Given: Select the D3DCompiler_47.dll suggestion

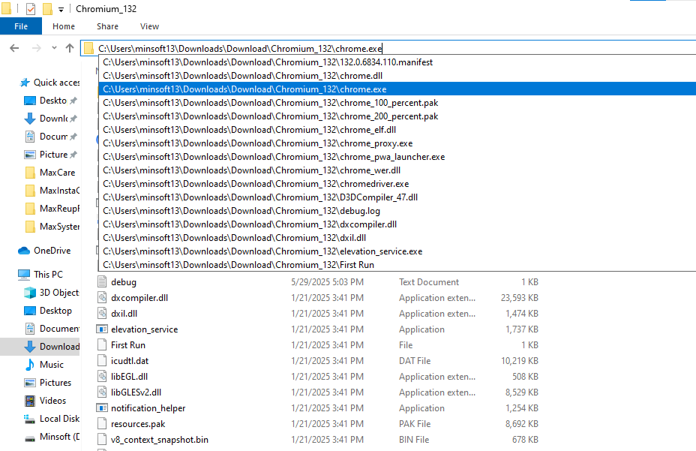Looking at the screenshot, I should (x=397, y=197).
